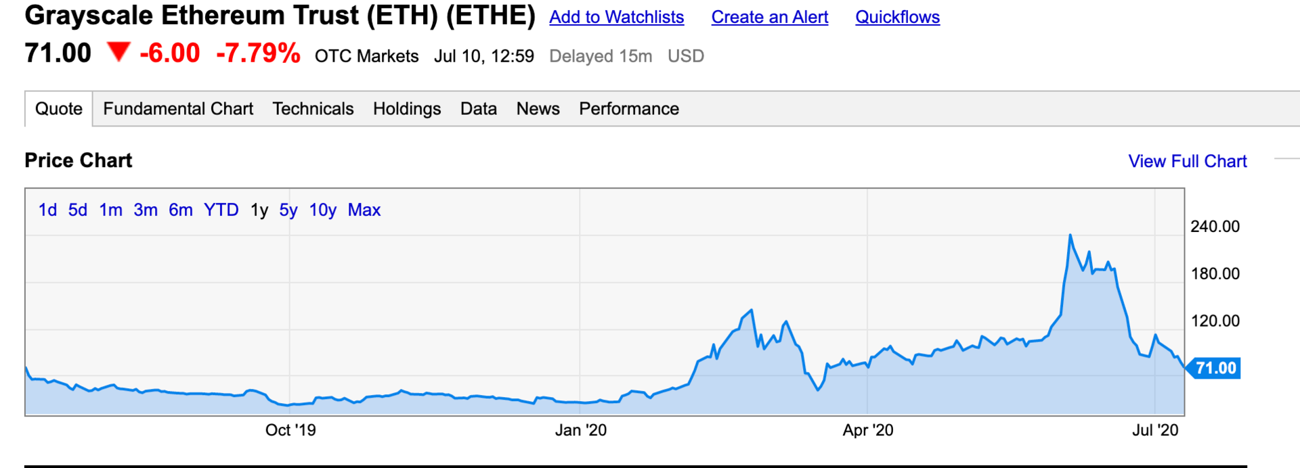Click the -6.00 price change value
The width and height of the screenshot is (1300, 468).
170,53
